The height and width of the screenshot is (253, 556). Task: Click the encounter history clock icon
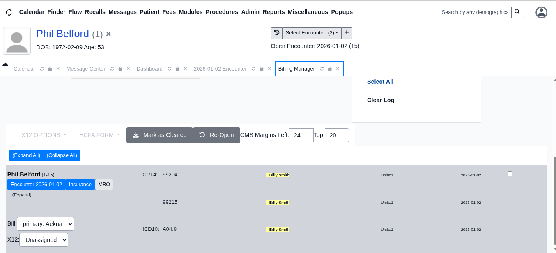277,33
